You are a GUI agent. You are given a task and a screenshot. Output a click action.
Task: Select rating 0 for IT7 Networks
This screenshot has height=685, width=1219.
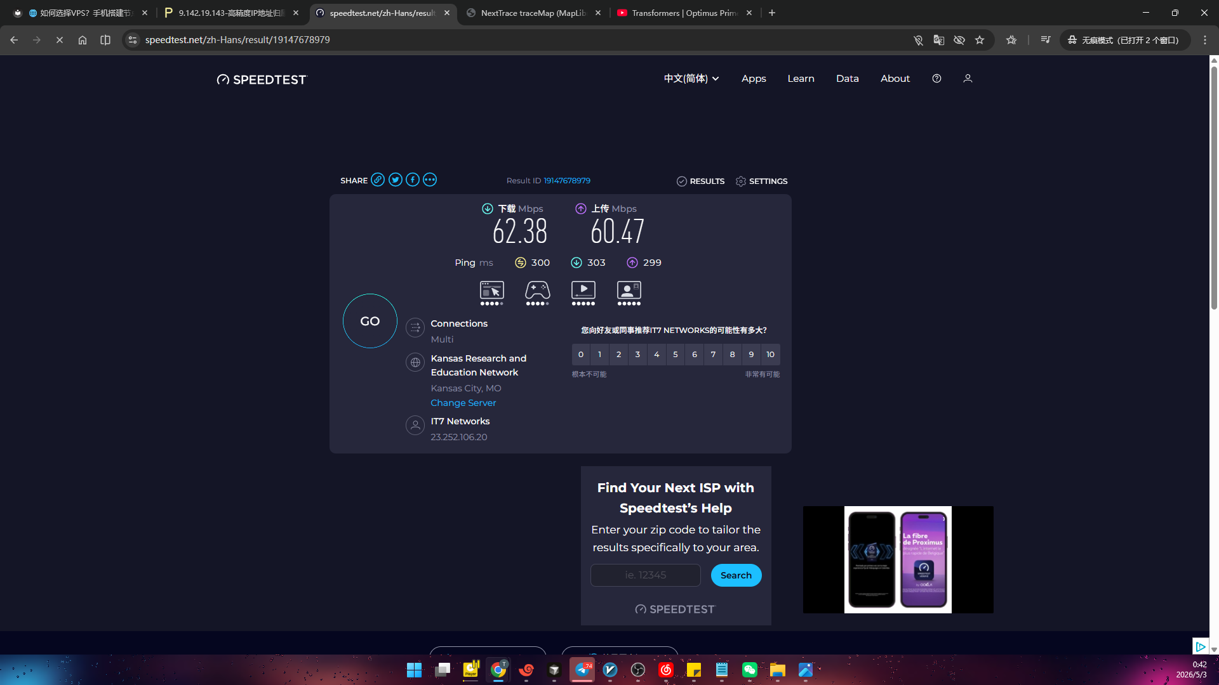coord(581,355)
